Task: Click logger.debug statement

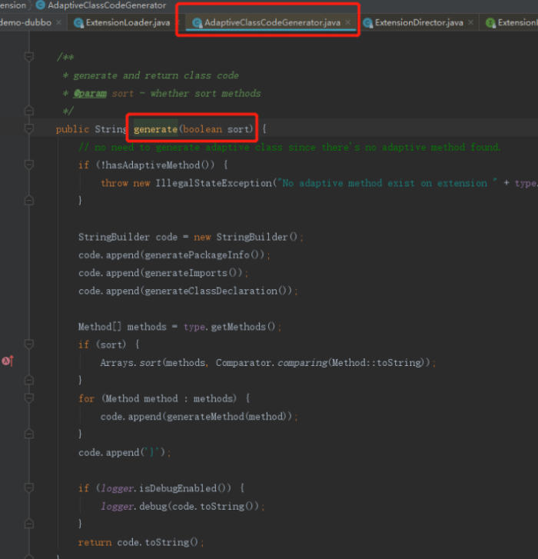Action: [182, 506]
